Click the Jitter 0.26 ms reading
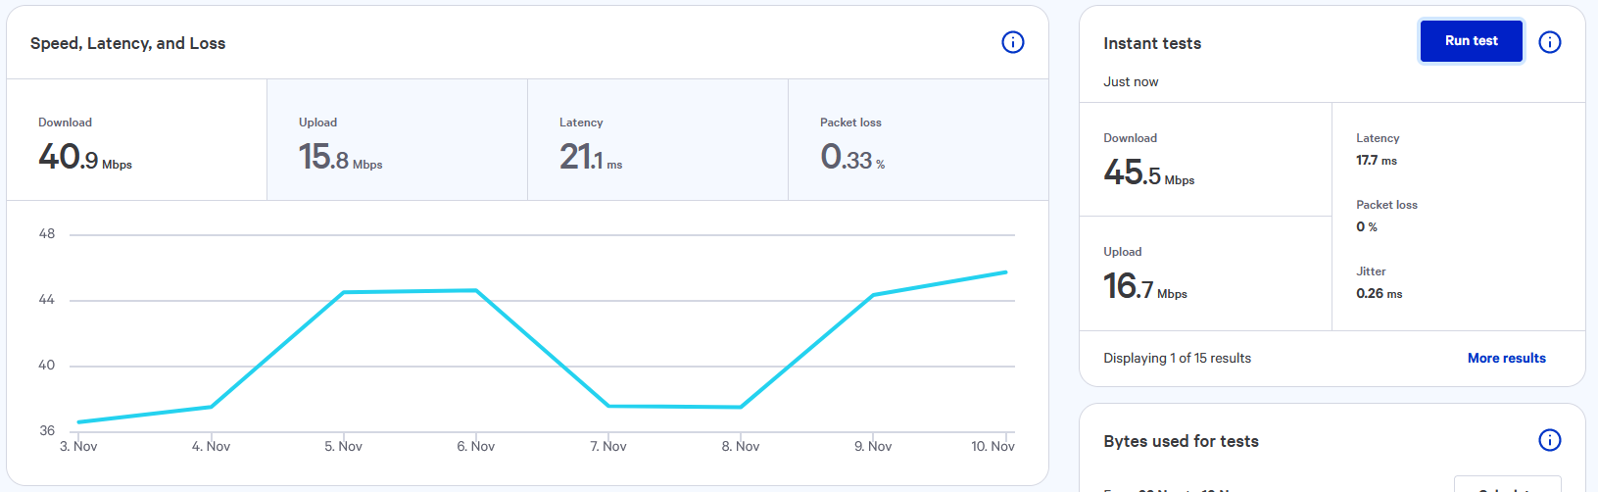 click(x=1379, y=294)
